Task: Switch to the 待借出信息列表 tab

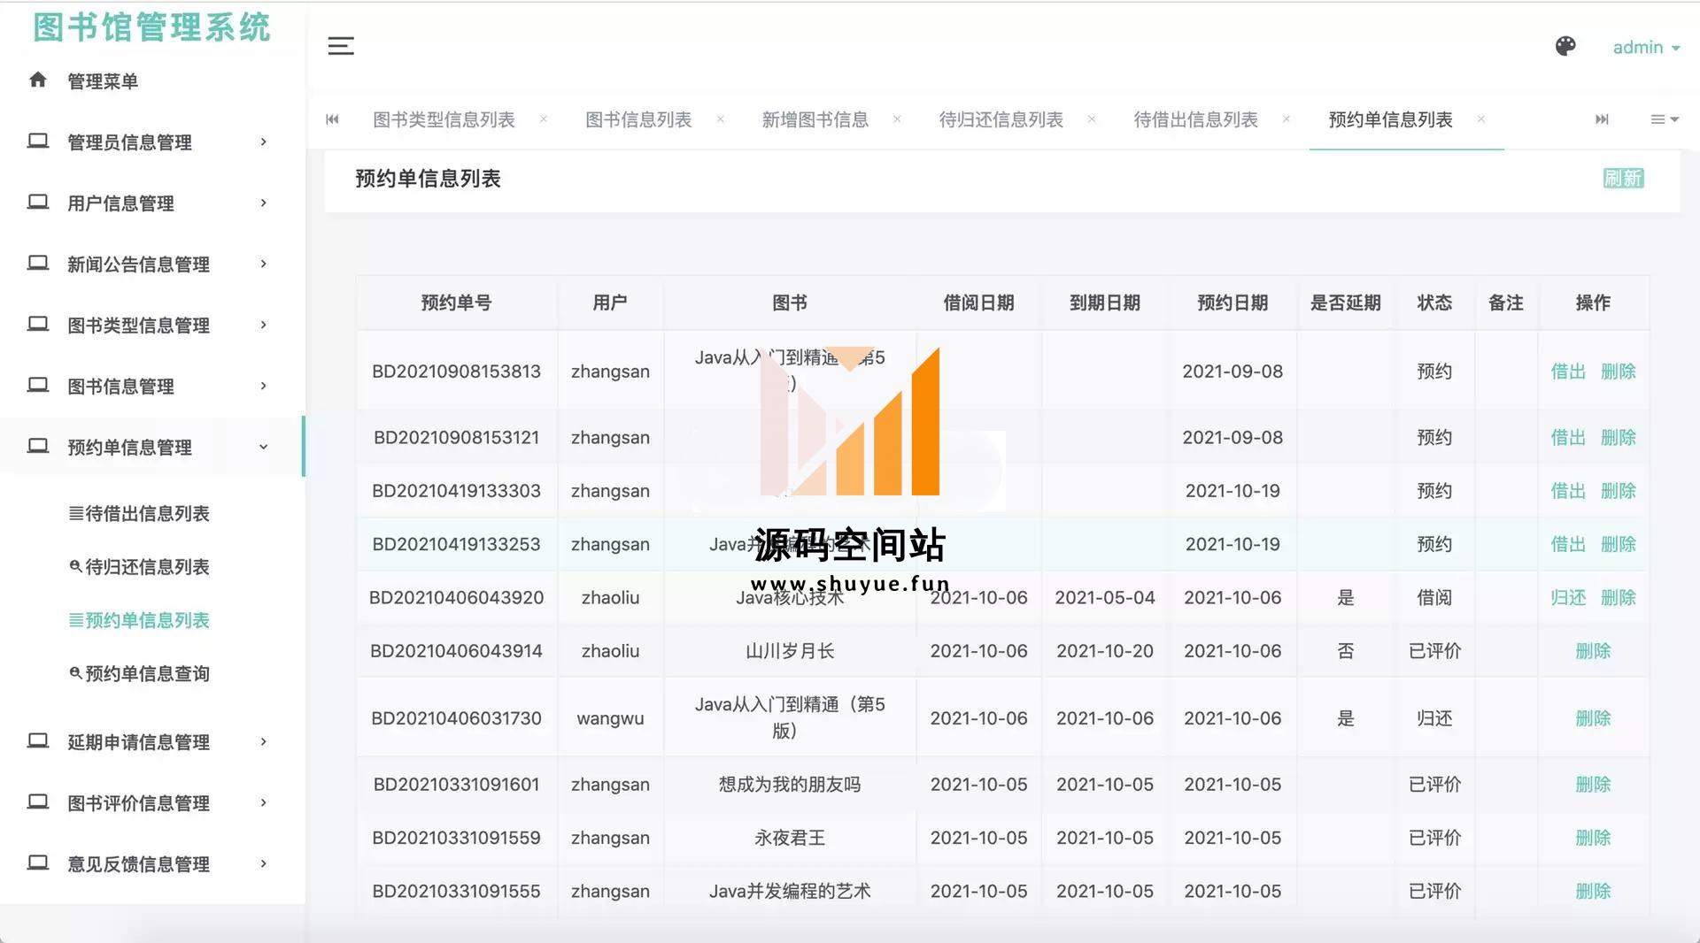Action: (x=1196, y=119)
